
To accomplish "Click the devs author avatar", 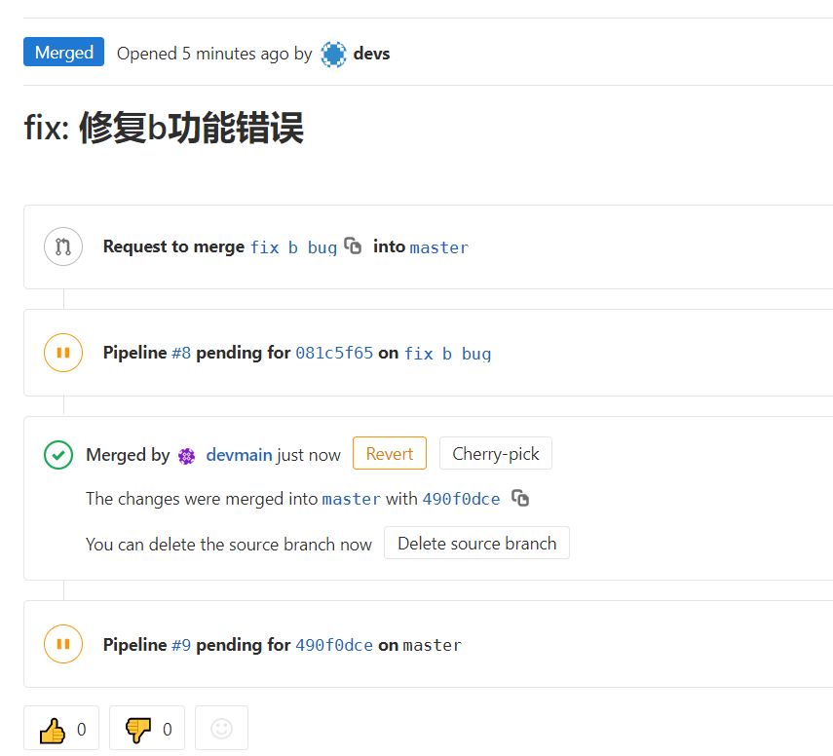I will pos(333,54).
